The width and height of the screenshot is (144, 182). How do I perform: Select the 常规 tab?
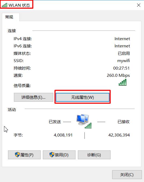click(x=9, y=17)
